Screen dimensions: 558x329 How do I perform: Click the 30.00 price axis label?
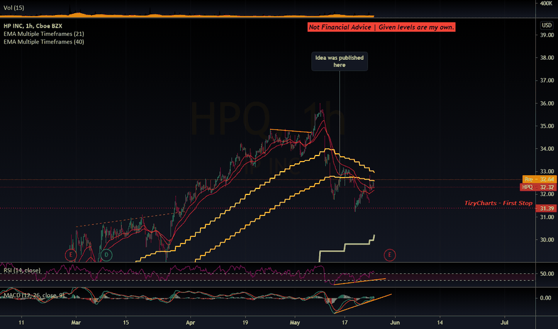tap(547, 240)
